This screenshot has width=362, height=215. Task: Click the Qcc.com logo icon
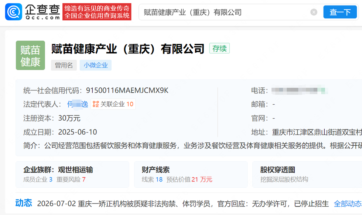(x=14, y=12)
